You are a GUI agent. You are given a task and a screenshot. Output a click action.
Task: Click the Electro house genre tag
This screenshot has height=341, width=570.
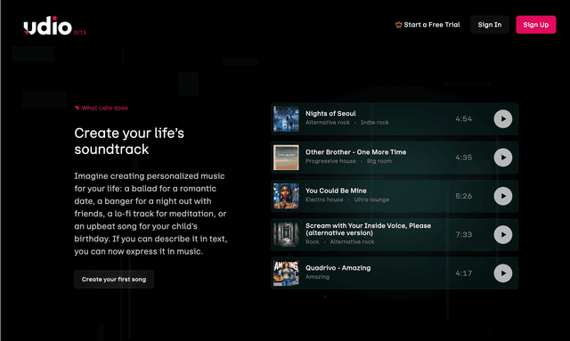coord(324,199)
